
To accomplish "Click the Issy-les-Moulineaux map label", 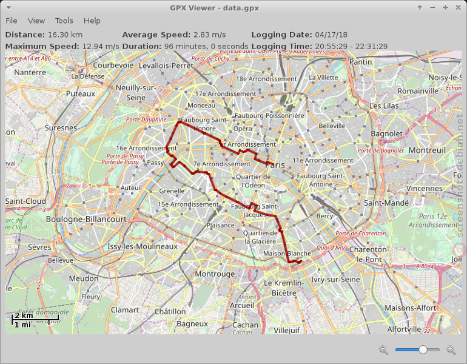I will click(x=143, y=246).
